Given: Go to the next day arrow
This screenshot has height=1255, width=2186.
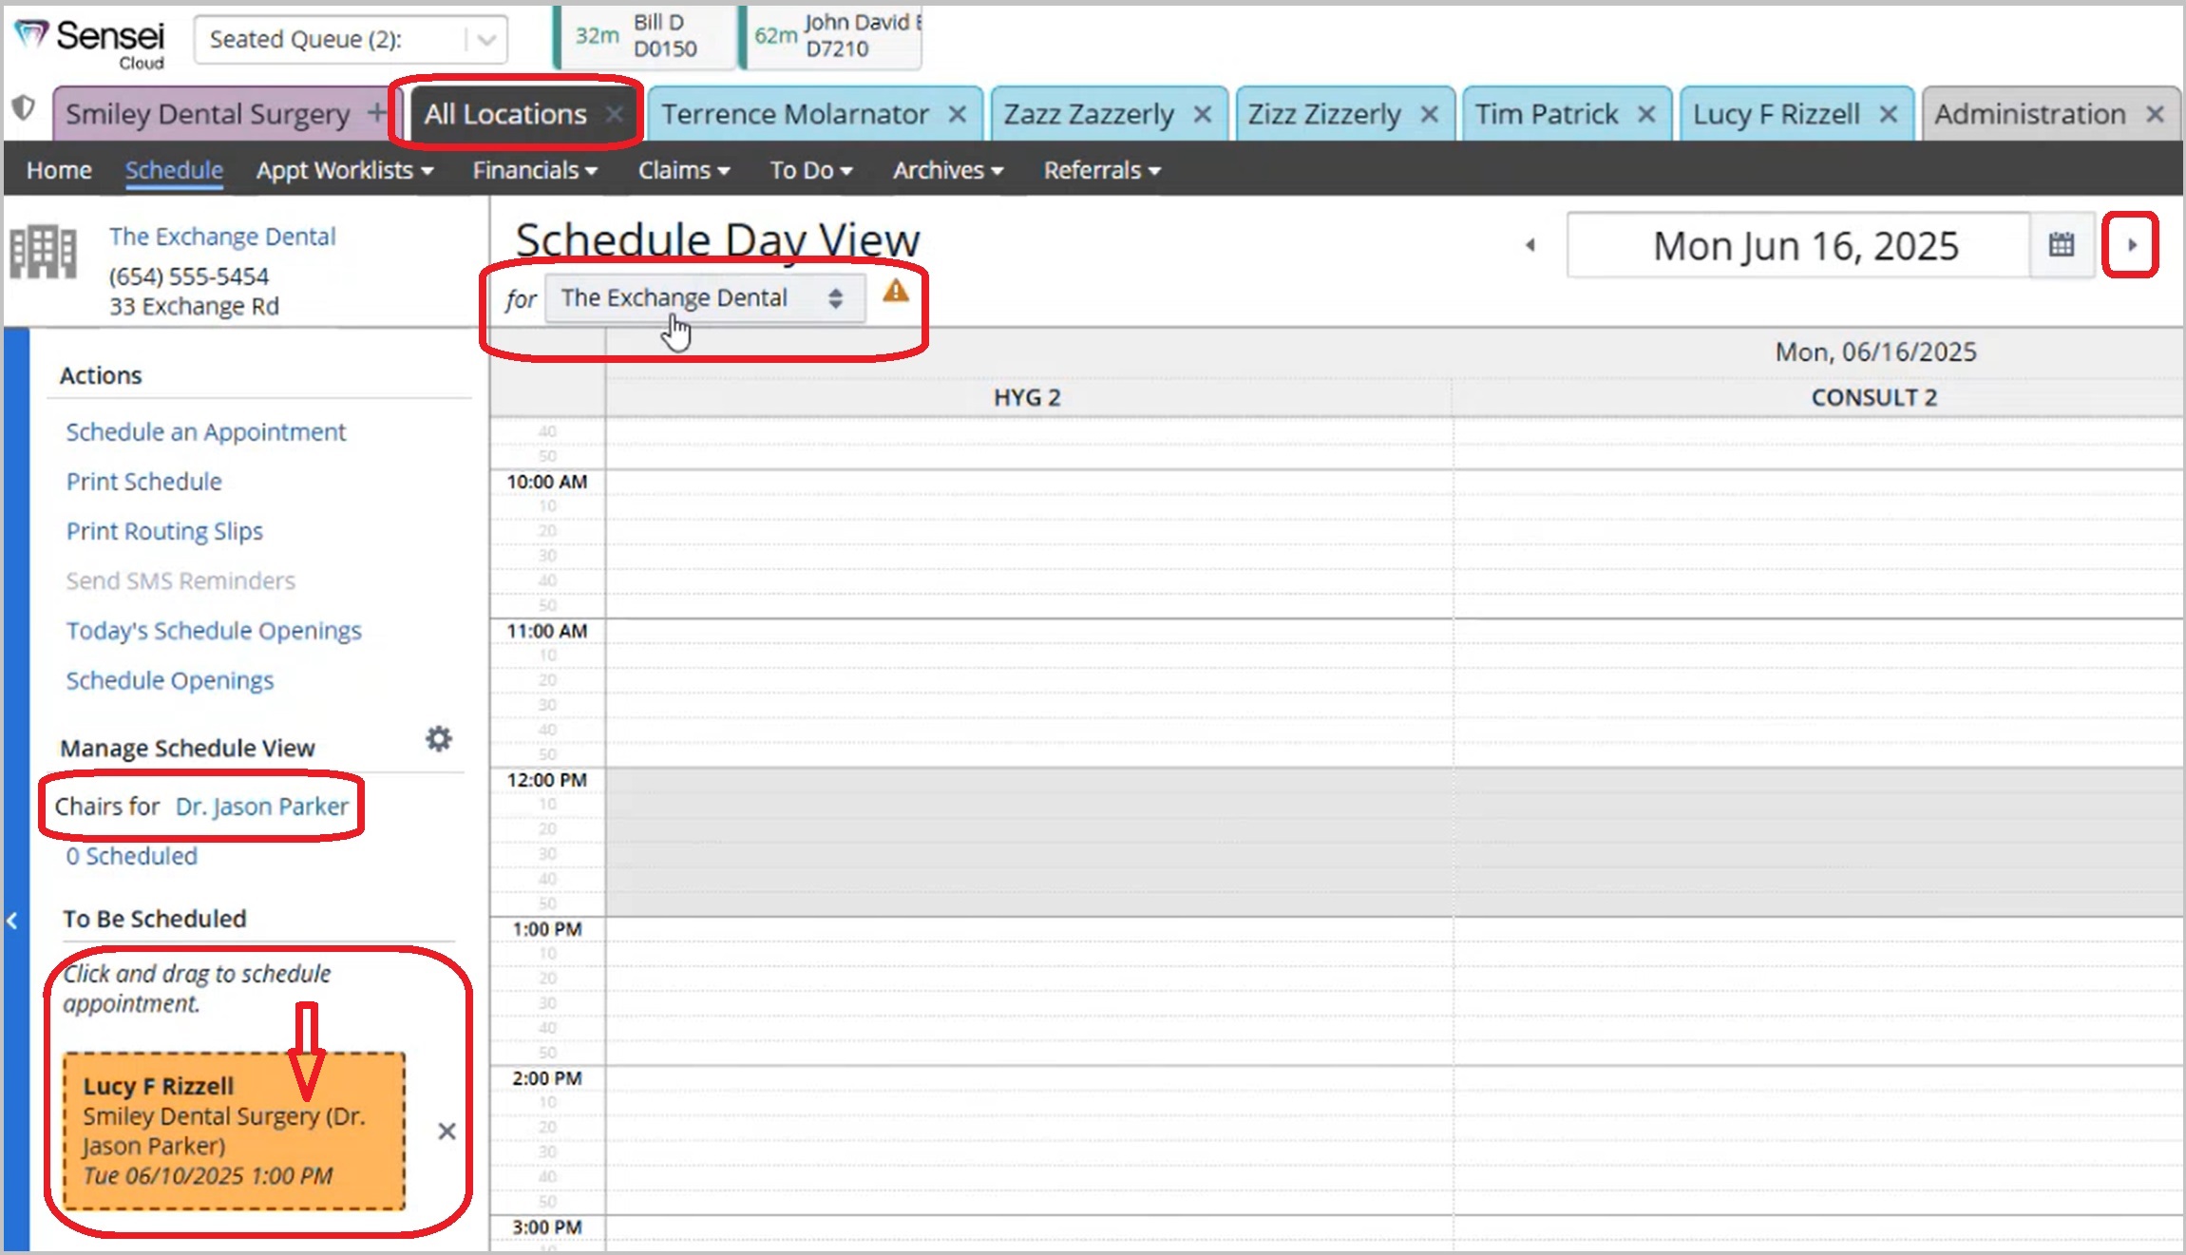Looking at the screenshot, I should coord(2132,245).
